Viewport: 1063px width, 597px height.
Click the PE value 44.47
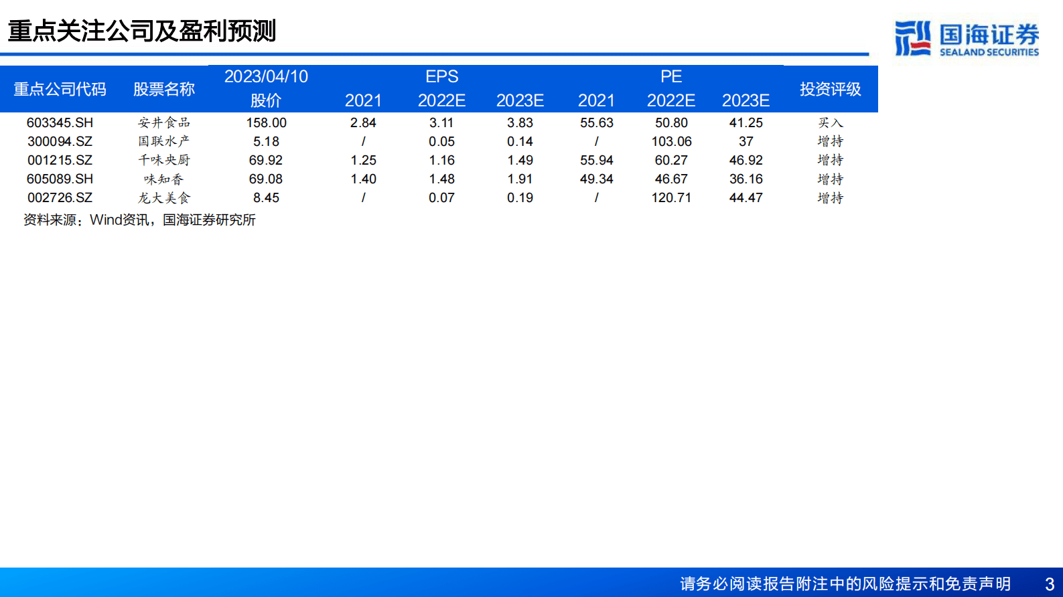[746, 197]
